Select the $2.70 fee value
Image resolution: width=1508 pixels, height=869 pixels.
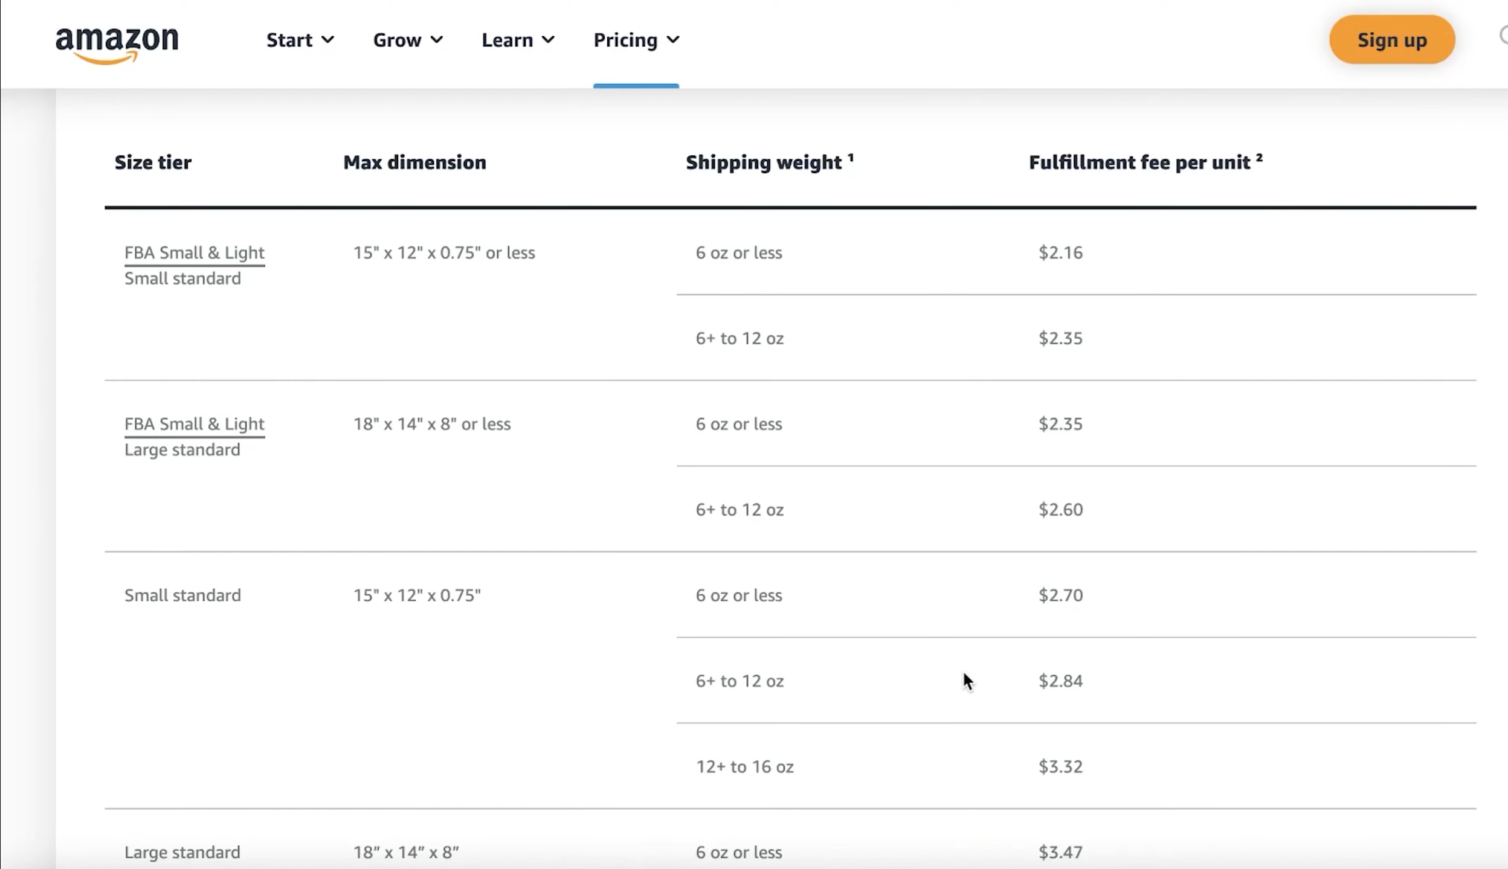tap(1060, 595)
